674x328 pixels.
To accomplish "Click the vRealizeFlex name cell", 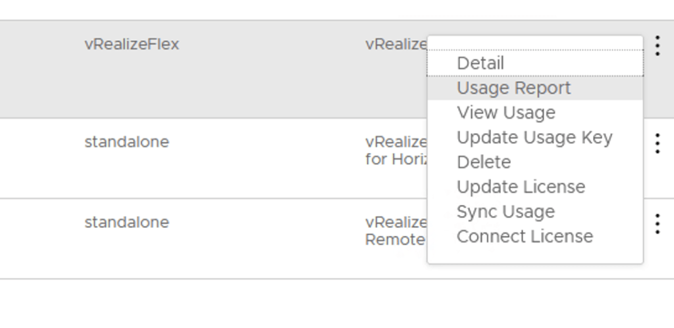I will point(132,45).
